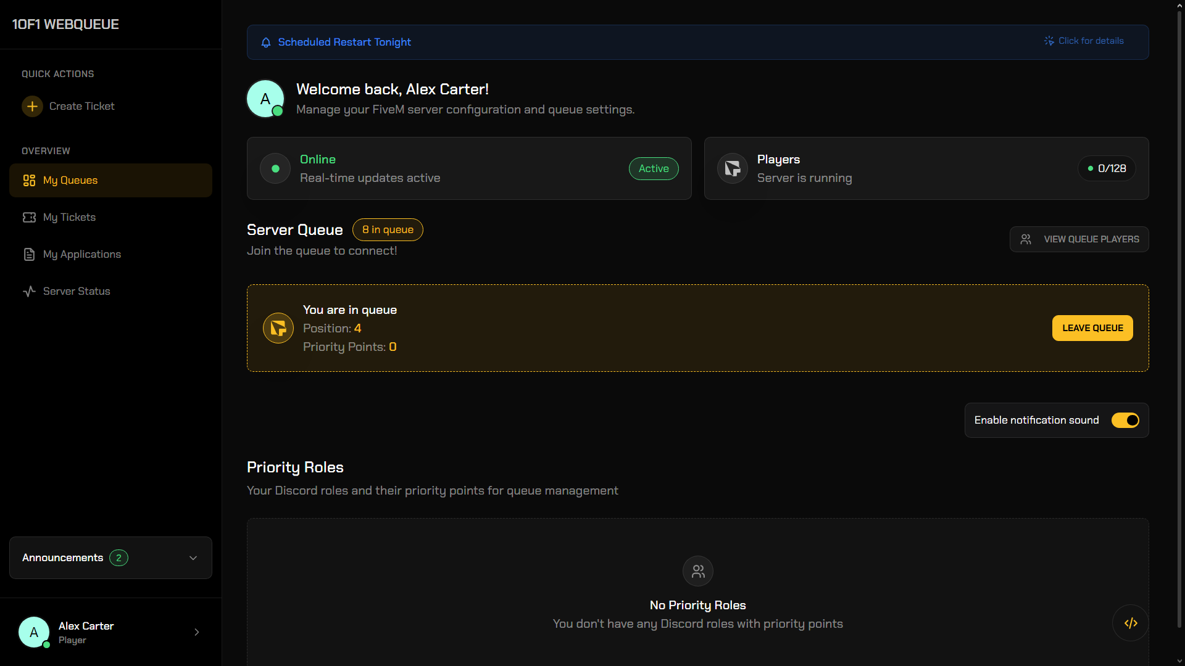Toggle the Enable notification sound switch
1185x666 pixels.
click(x=1125, y=420)
